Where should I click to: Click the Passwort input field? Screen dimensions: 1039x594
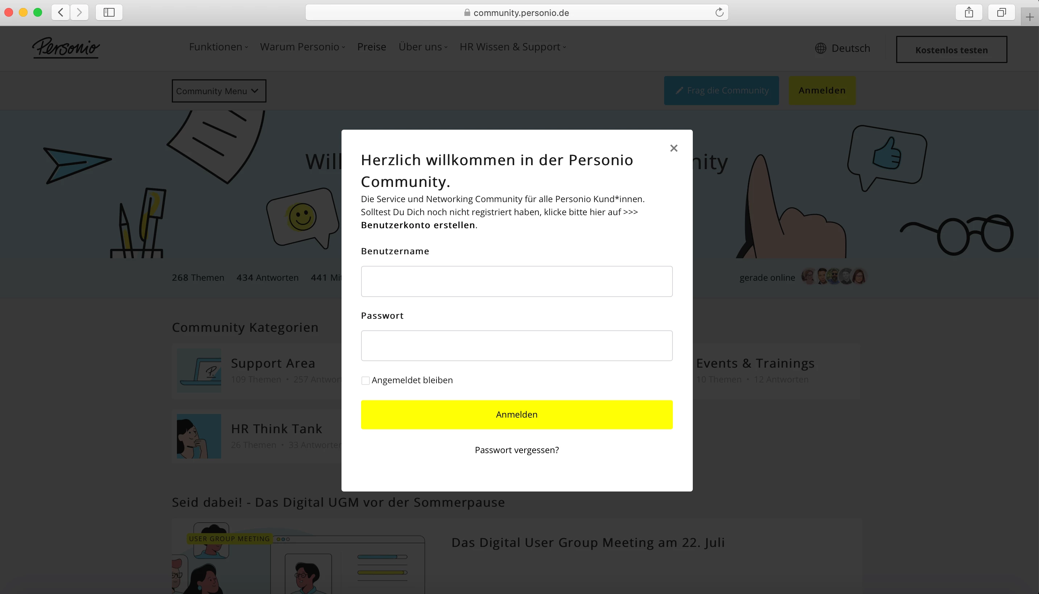pyautogui.click(x=517, y=346)
